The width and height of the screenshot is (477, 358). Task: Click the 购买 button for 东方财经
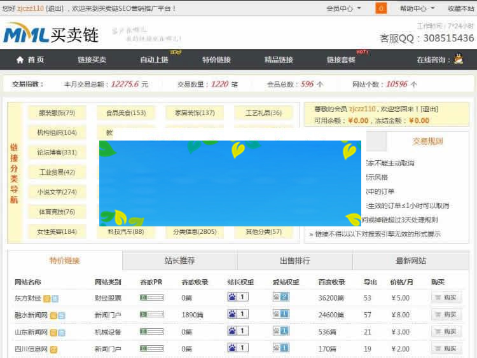point(446,298)
